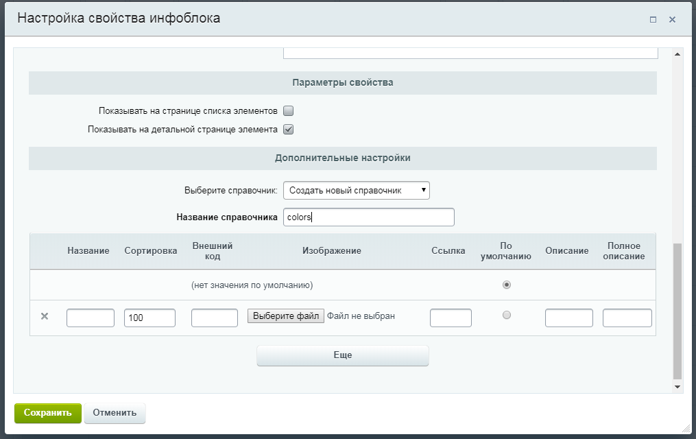
Task: Click the Изображение column header
Action: (x=332, y=251)
